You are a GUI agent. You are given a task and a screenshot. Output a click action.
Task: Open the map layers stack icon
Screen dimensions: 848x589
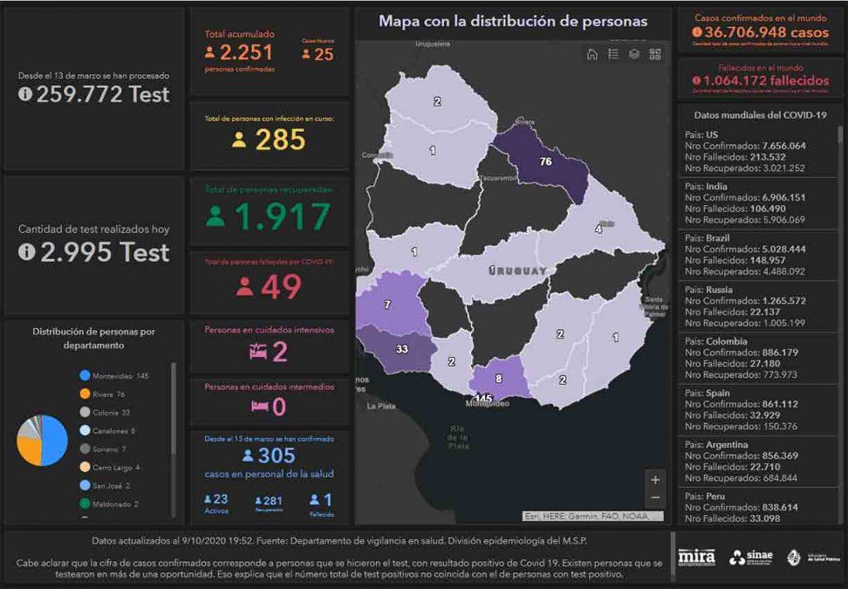click(634, 54)
